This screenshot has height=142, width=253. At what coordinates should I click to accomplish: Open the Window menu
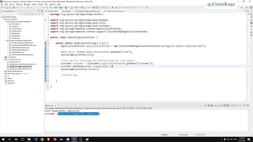(53, 4)
